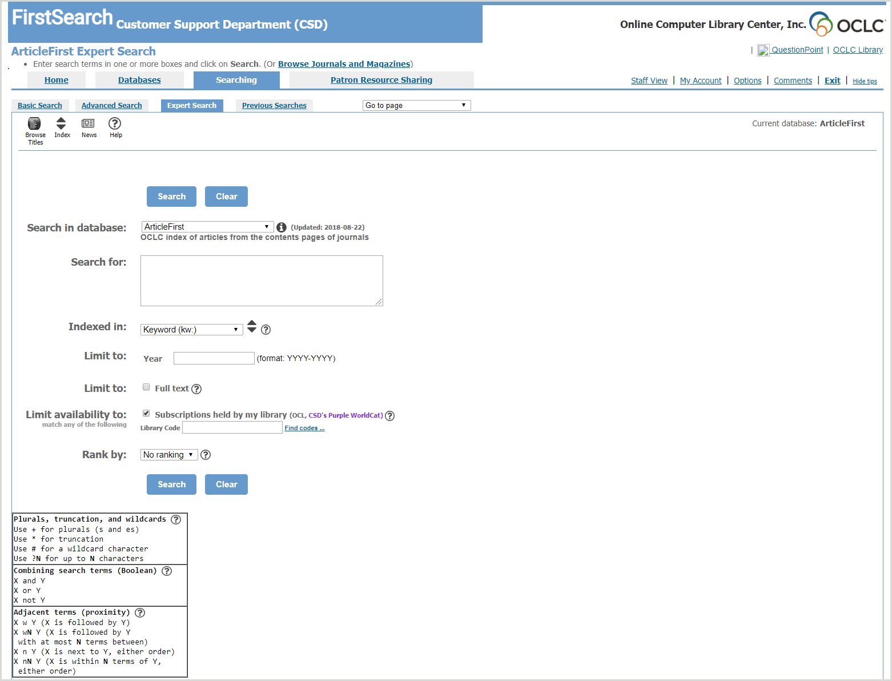Screen dimensions: 892x681
Task: Switch to the Home tab
Action: pos(57,80)
